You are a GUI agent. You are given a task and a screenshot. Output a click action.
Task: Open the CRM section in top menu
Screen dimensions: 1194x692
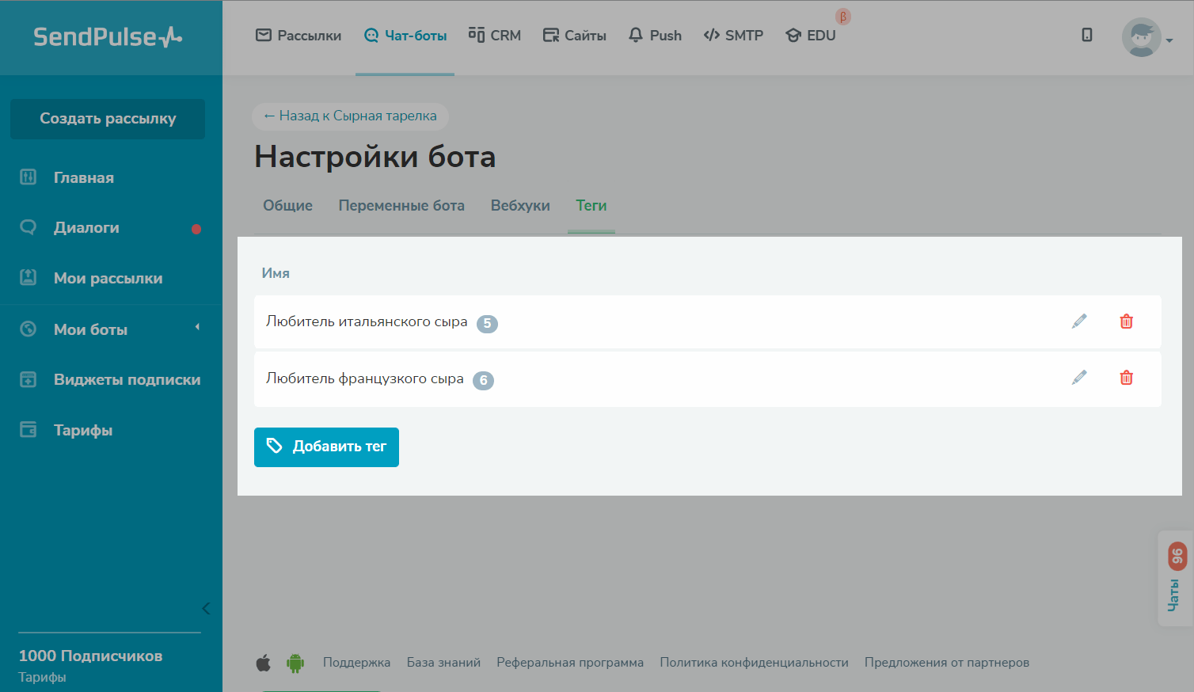(495, 36)
